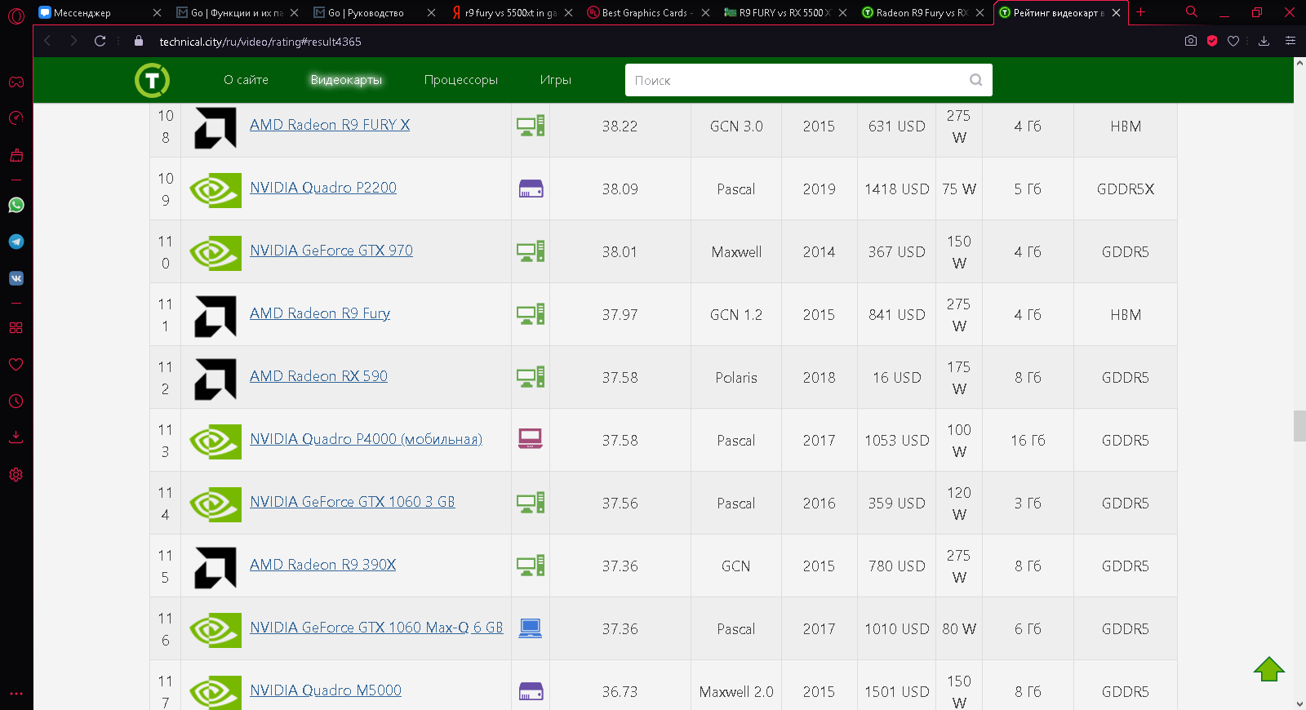Open AMD Radeon R9 FURY X link
This screenshot has width=1306, height=710.
tap(330, 125)
